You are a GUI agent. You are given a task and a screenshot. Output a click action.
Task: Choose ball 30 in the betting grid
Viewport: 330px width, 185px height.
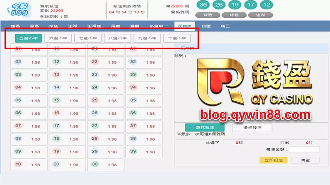pyautogui.click(x=95, y=164)
